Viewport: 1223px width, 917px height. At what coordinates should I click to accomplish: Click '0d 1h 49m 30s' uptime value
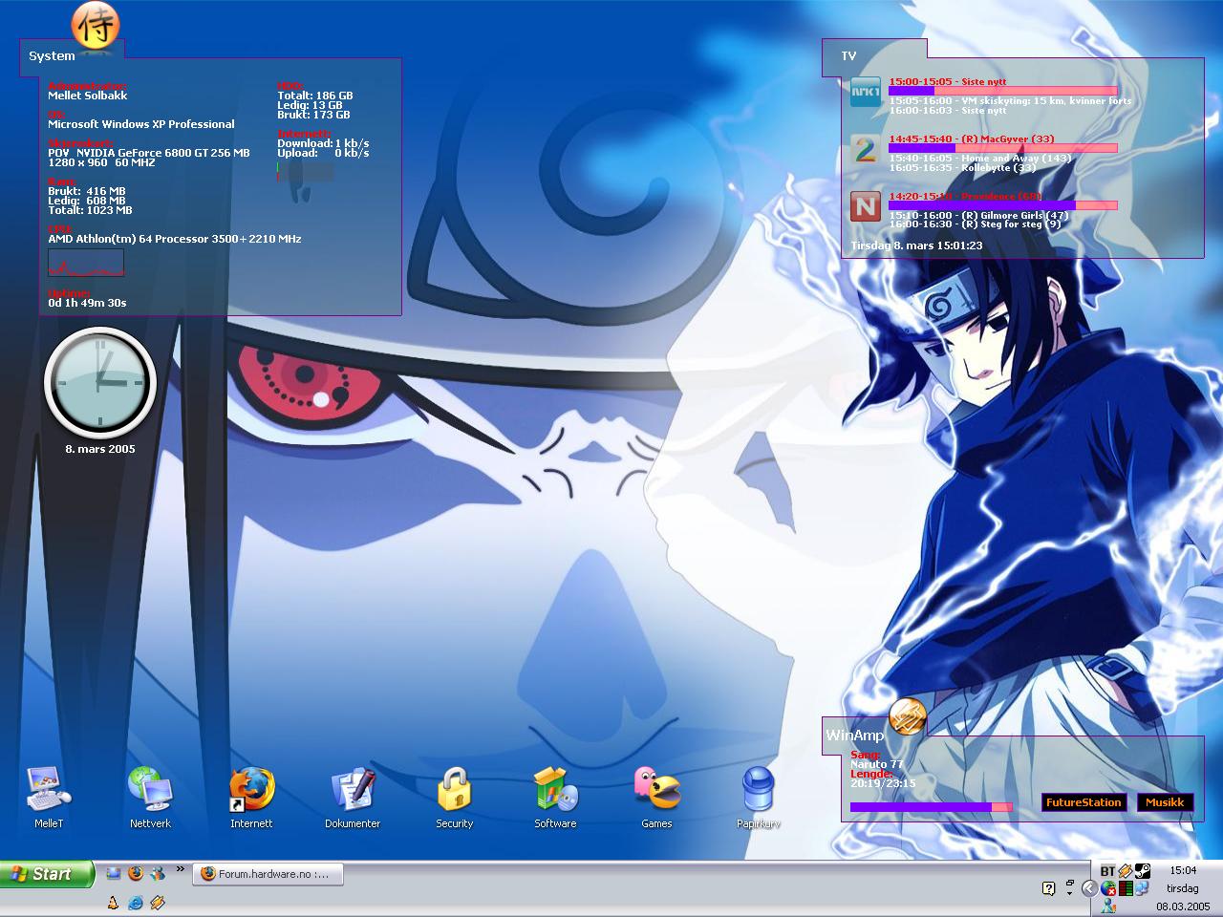[88, 303]
